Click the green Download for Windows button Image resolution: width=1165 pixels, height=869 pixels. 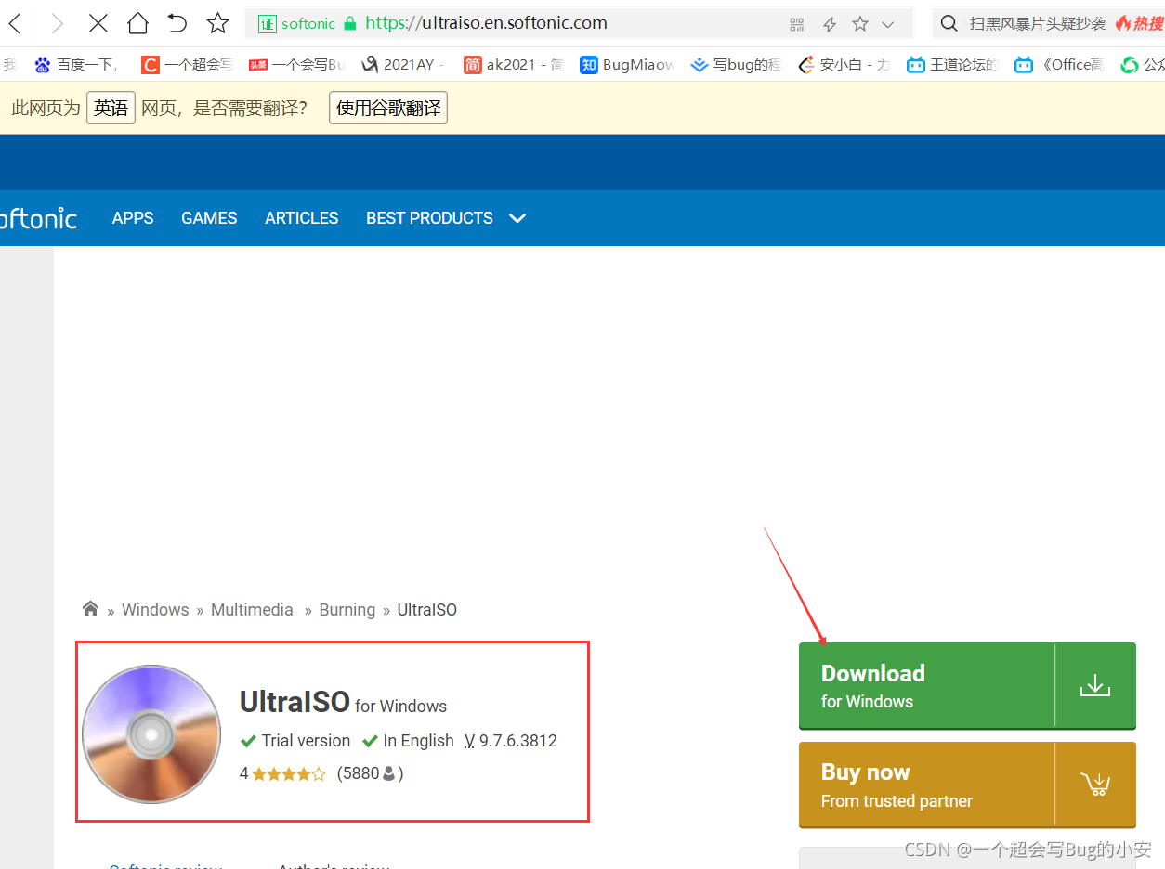pos(967,685)
